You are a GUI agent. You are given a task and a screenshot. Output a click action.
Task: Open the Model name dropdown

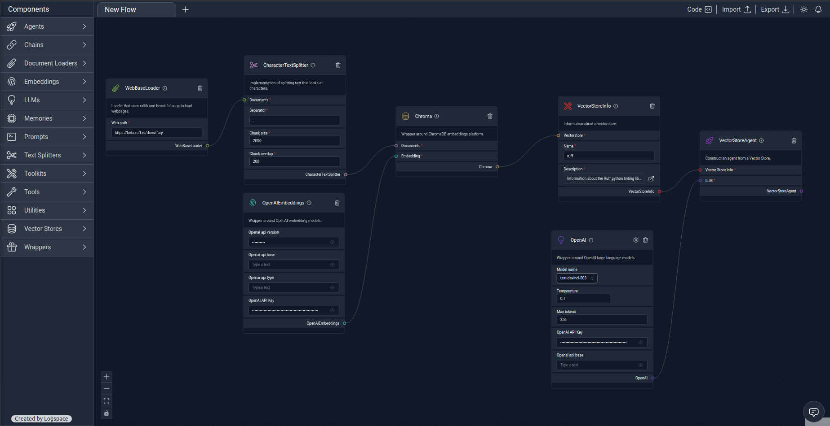pyautogui.click(x=577, y=278)
